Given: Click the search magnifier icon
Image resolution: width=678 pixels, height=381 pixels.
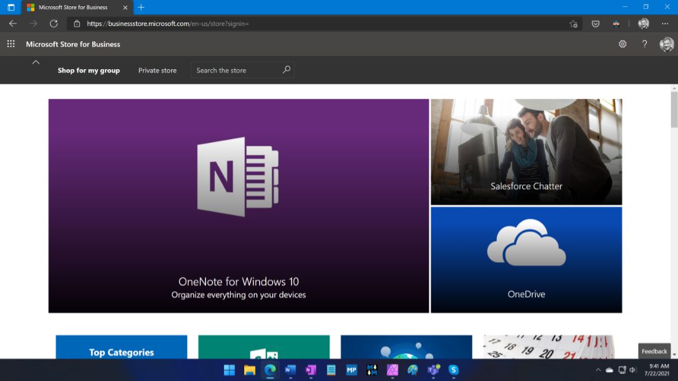Looking at the screenshot, I should [286, 70].
